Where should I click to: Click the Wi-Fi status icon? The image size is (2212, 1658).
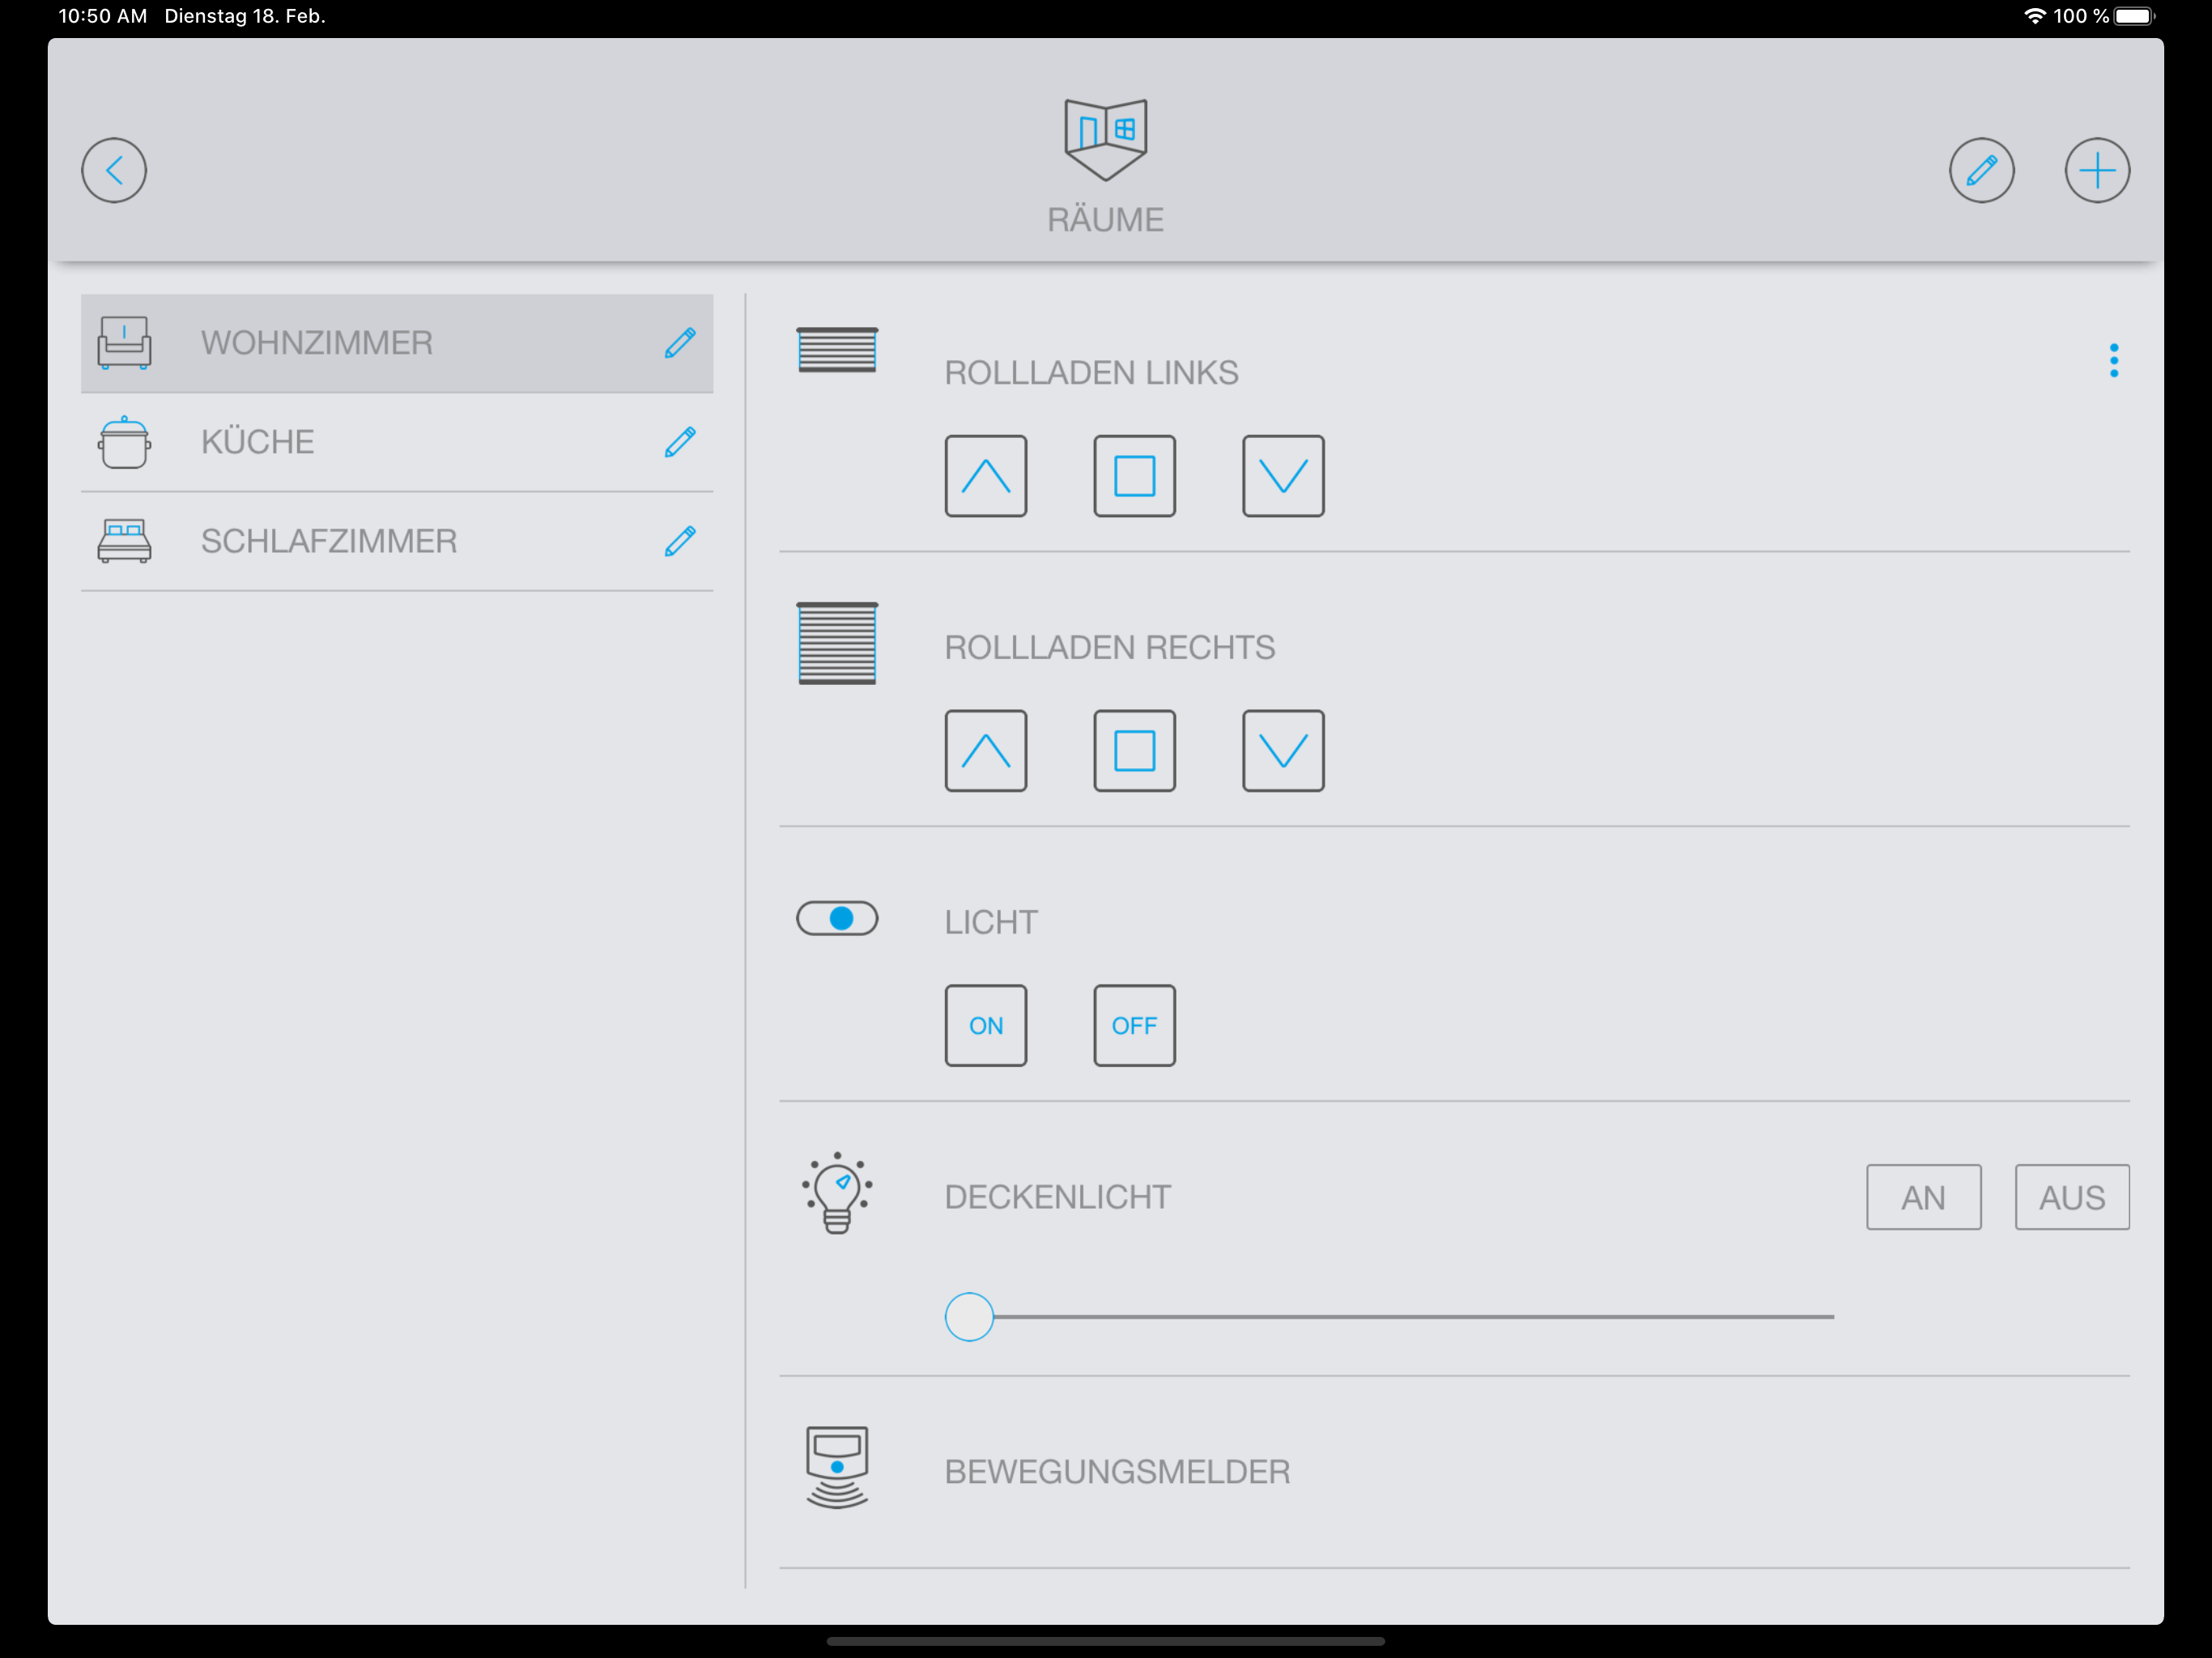(x=2035, y=16)
